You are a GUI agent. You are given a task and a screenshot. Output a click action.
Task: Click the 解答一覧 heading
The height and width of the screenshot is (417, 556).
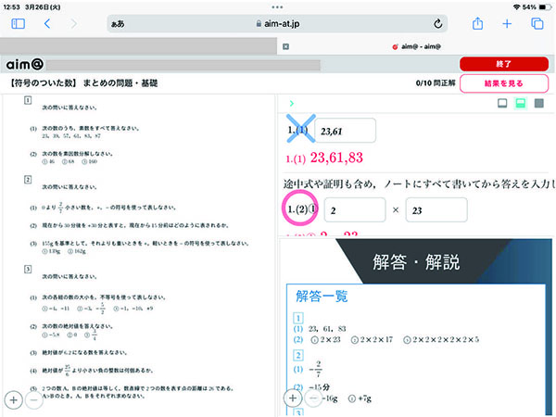322,297
